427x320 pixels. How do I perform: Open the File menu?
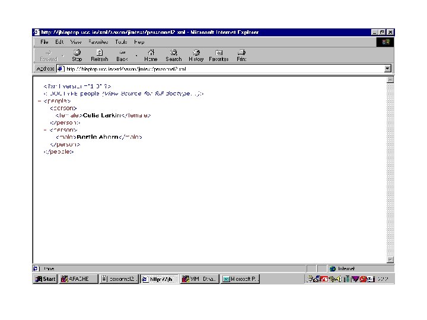tap(44, 42)
